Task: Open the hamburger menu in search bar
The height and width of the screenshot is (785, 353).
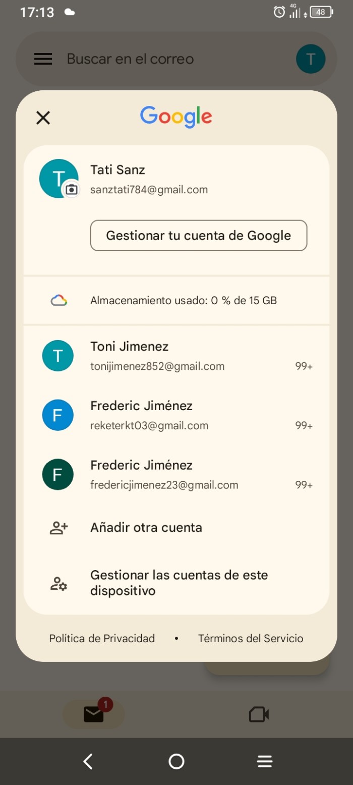Action: pyautogui.click(x=43, y=59)
